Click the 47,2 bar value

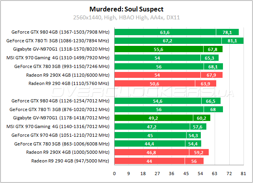pyautogui.click(x=152, y=127)
